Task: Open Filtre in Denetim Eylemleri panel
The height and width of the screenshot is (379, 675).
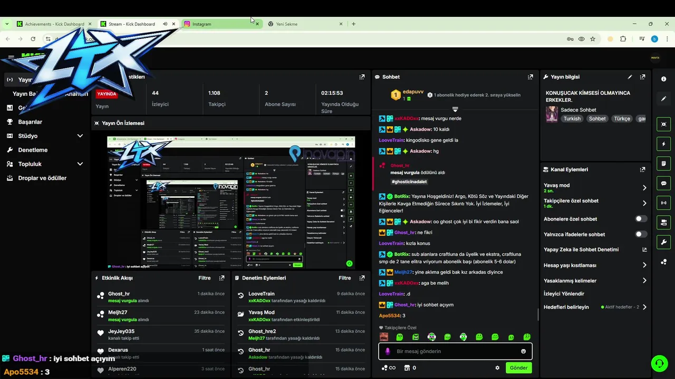Action: click(344, 278)
